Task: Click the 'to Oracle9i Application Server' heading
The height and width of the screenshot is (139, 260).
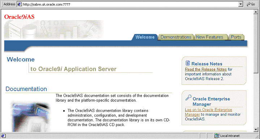Action: tap(73, 69)
